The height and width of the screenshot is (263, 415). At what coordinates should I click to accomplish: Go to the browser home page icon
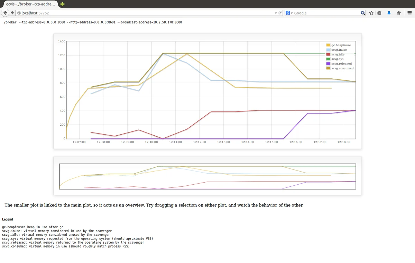(x=399, y=13)
